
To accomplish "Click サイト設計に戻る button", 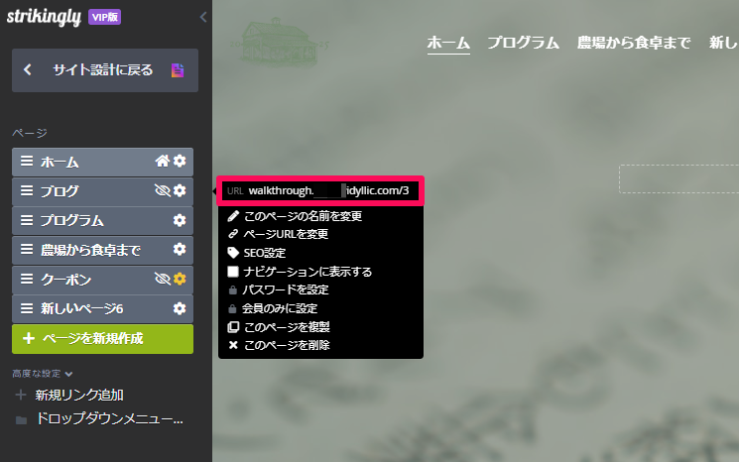I will 104,70.
